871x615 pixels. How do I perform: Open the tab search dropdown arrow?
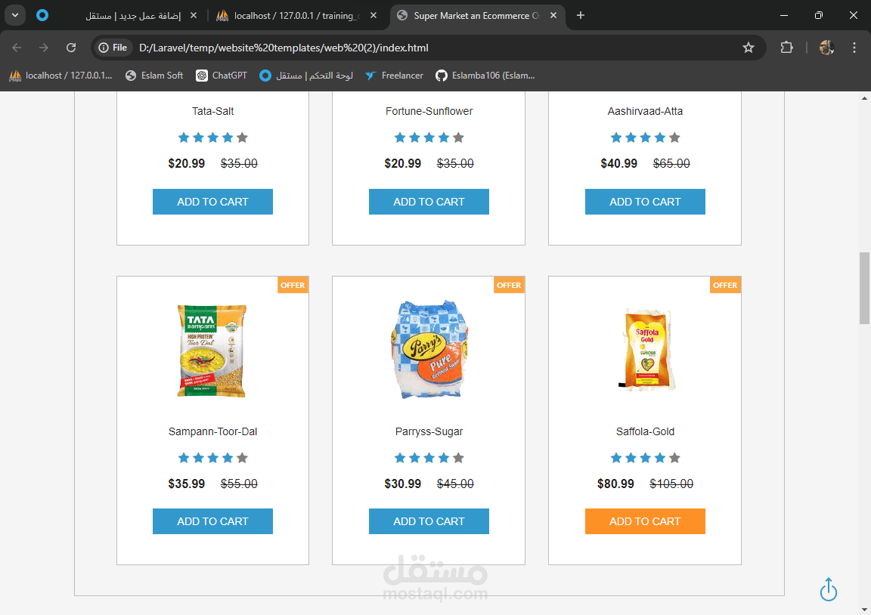pos(15,15)
